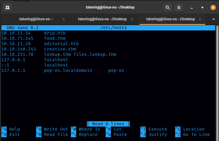Expand the tab list dropdown arrow
Viewport: 219px width, 141px height.
(x=213, y=19)
